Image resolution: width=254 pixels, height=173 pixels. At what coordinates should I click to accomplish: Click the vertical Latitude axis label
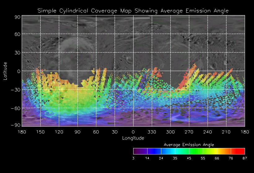coord(5,71)
